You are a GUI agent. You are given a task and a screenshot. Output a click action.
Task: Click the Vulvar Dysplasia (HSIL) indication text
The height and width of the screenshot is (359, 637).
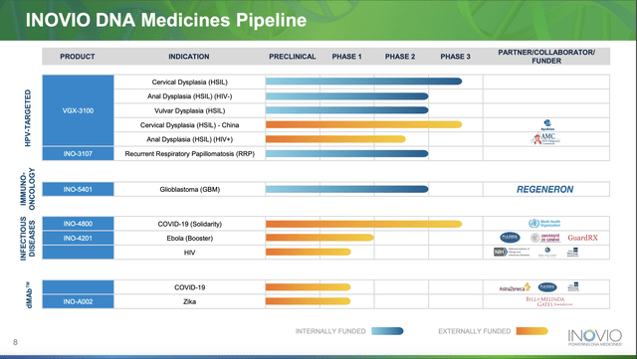click(190, 110)
